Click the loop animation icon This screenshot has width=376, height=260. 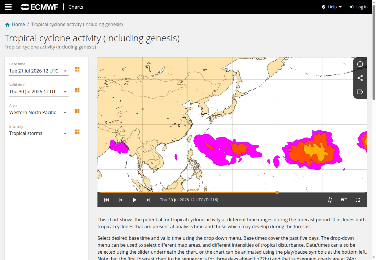pyautogui.click(x=330, y=200)
